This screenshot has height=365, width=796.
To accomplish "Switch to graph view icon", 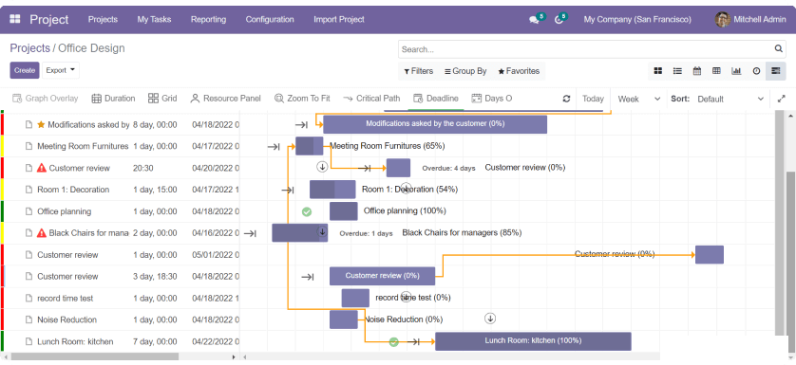I will point(736,71).
